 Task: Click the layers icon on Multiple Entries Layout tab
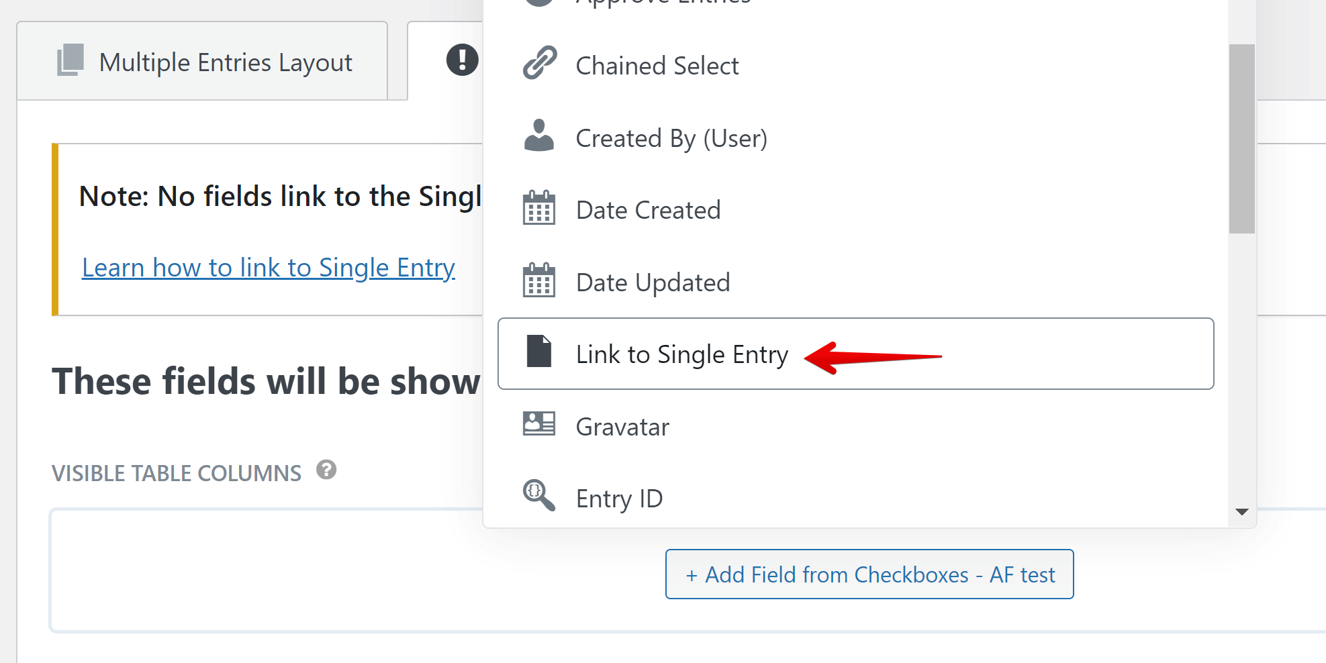coord(69,60)
